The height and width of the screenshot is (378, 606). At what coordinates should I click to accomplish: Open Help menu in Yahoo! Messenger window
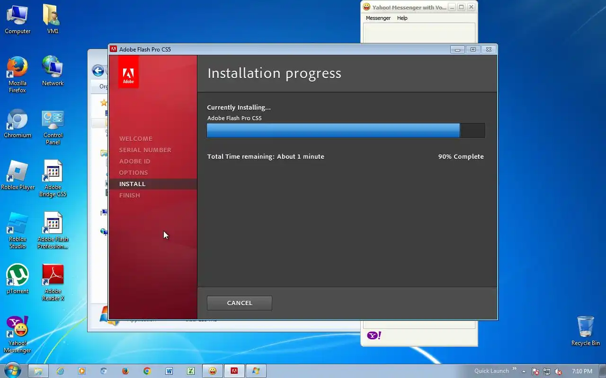[402, 18]
